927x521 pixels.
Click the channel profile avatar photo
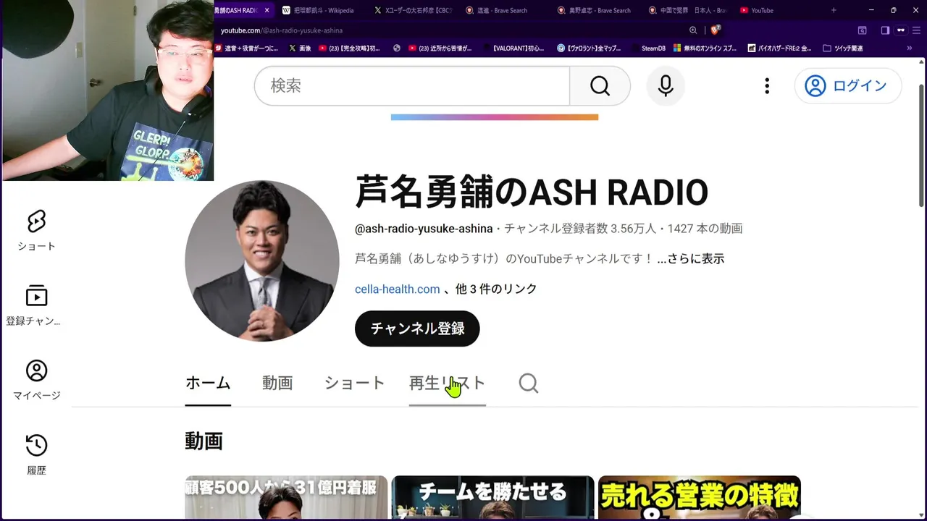point(262,260)
